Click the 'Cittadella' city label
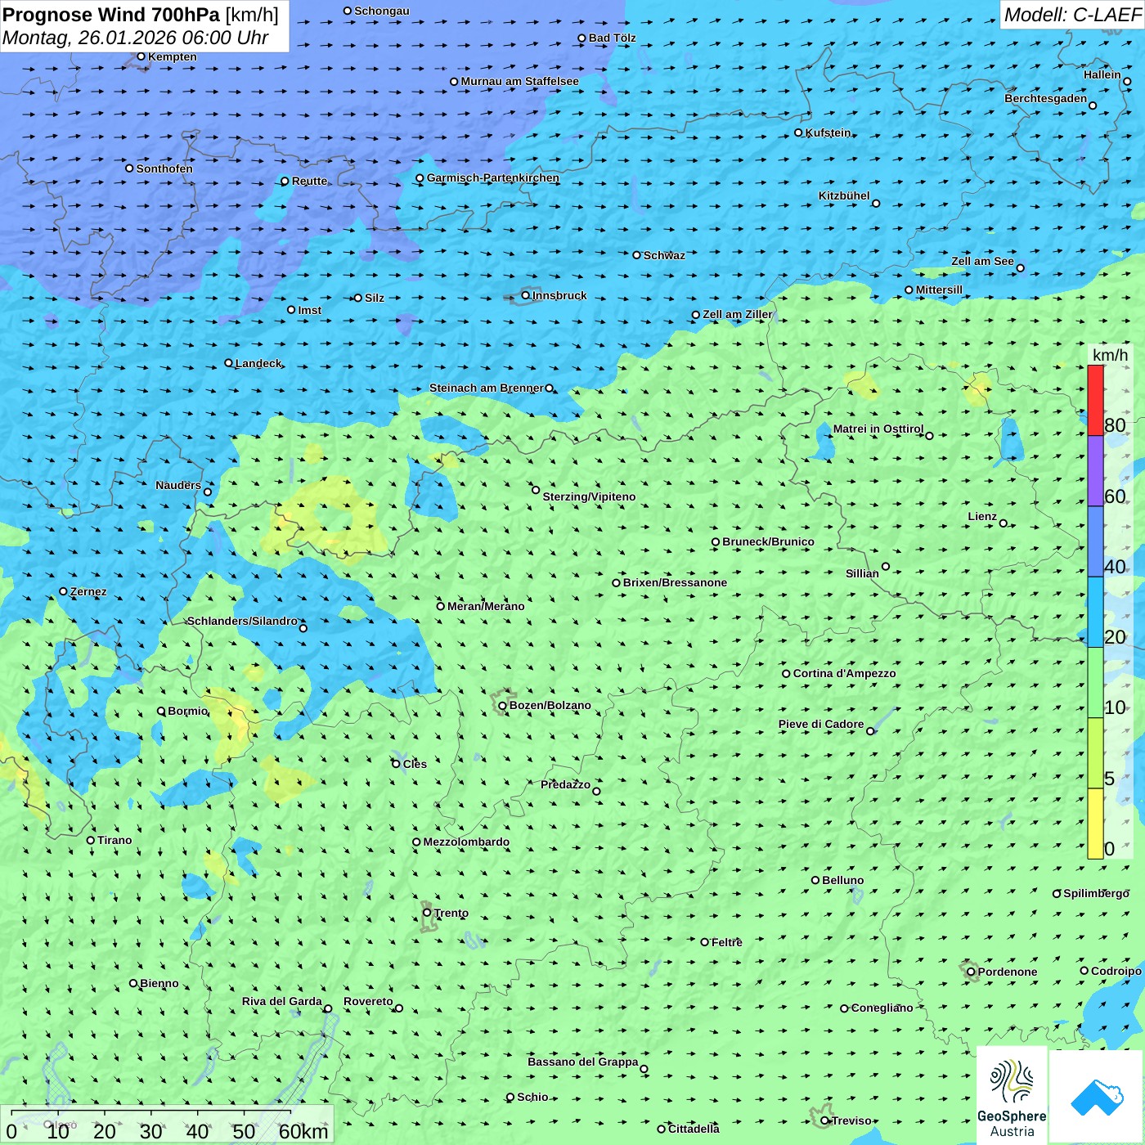 (x=694, y=1129)
